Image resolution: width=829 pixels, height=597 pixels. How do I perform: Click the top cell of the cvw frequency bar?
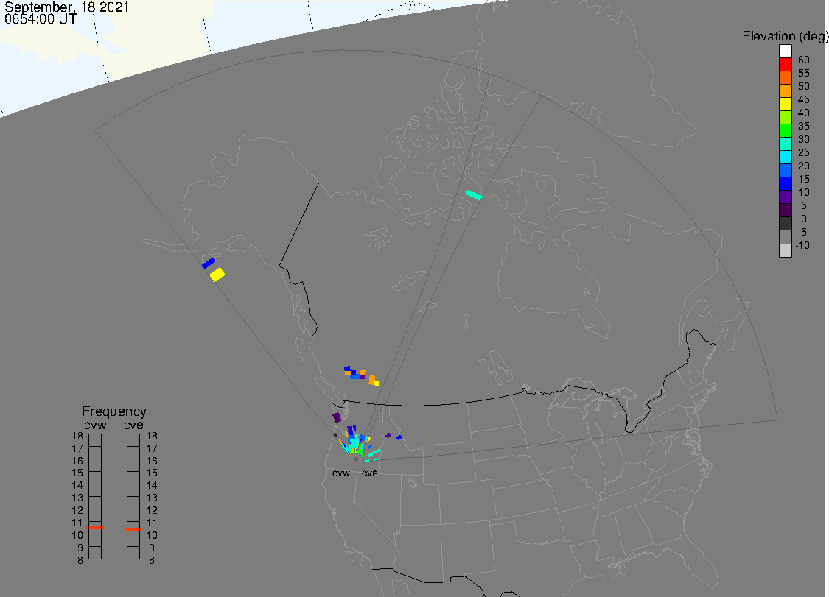95,440
